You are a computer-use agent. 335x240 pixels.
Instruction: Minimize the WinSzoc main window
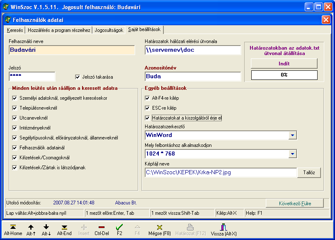[x=308, y=7]
